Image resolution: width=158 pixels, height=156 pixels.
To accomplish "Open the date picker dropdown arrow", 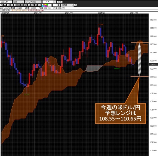I will 54,2.
